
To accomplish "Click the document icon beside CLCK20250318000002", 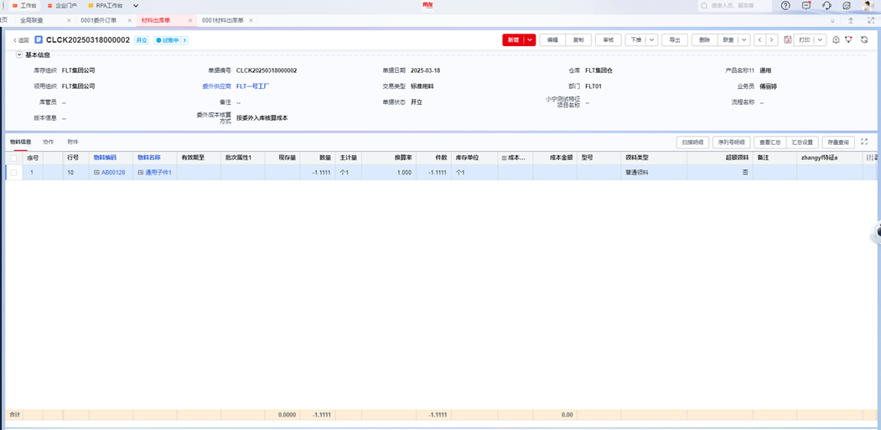I will (39, 40).
